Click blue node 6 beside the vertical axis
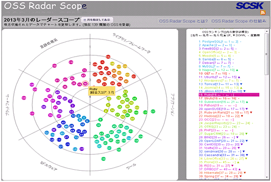Viewport: 271px width, 182px height. tap(87, 121)
